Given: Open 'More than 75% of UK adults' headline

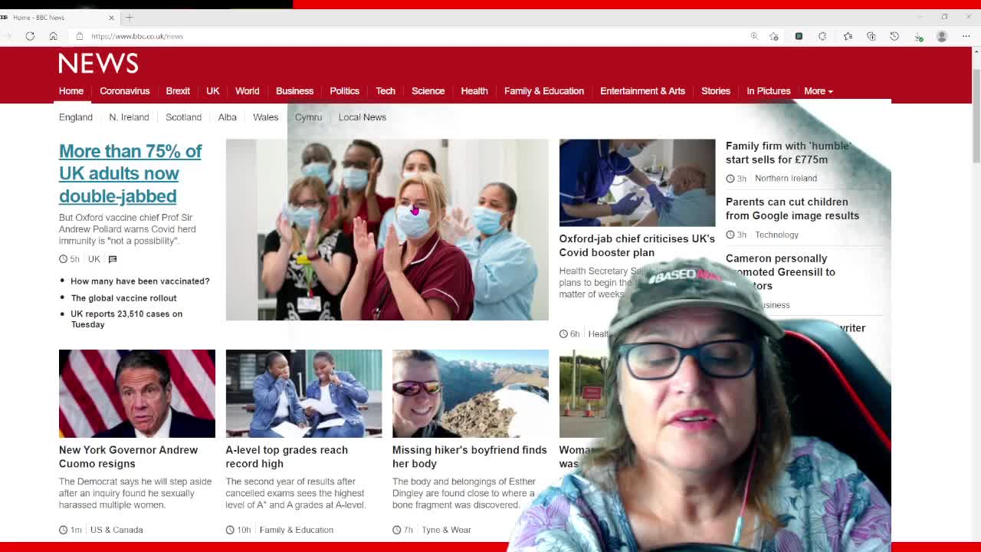Looking at the screenshot, I should coord(130,173).
